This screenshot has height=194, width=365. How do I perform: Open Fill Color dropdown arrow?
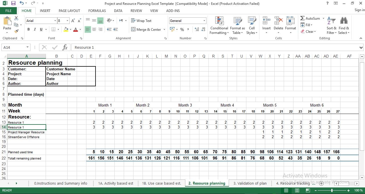point(71,30)
